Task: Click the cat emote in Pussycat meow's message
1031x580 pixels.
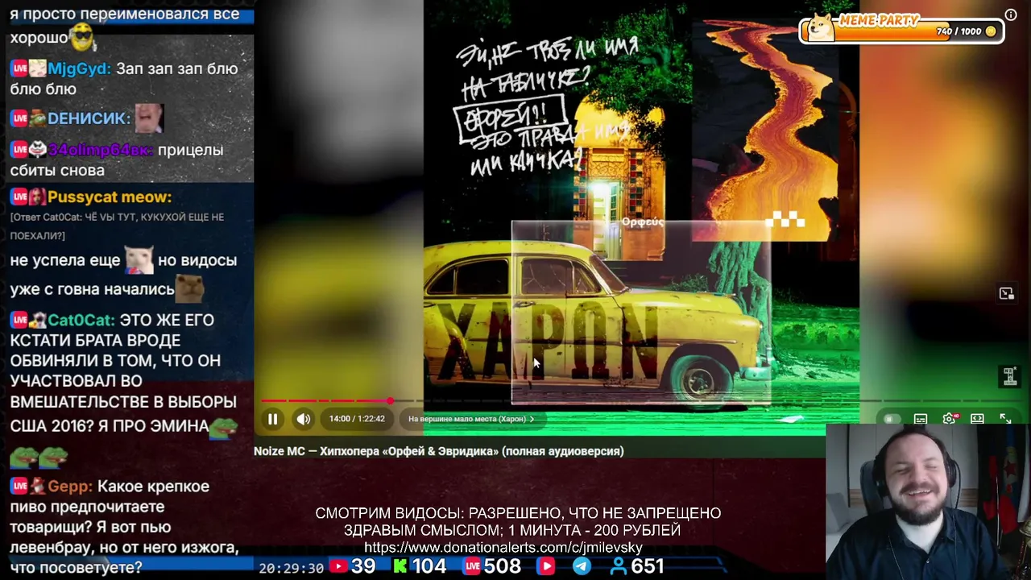Action: click(138, 259)
